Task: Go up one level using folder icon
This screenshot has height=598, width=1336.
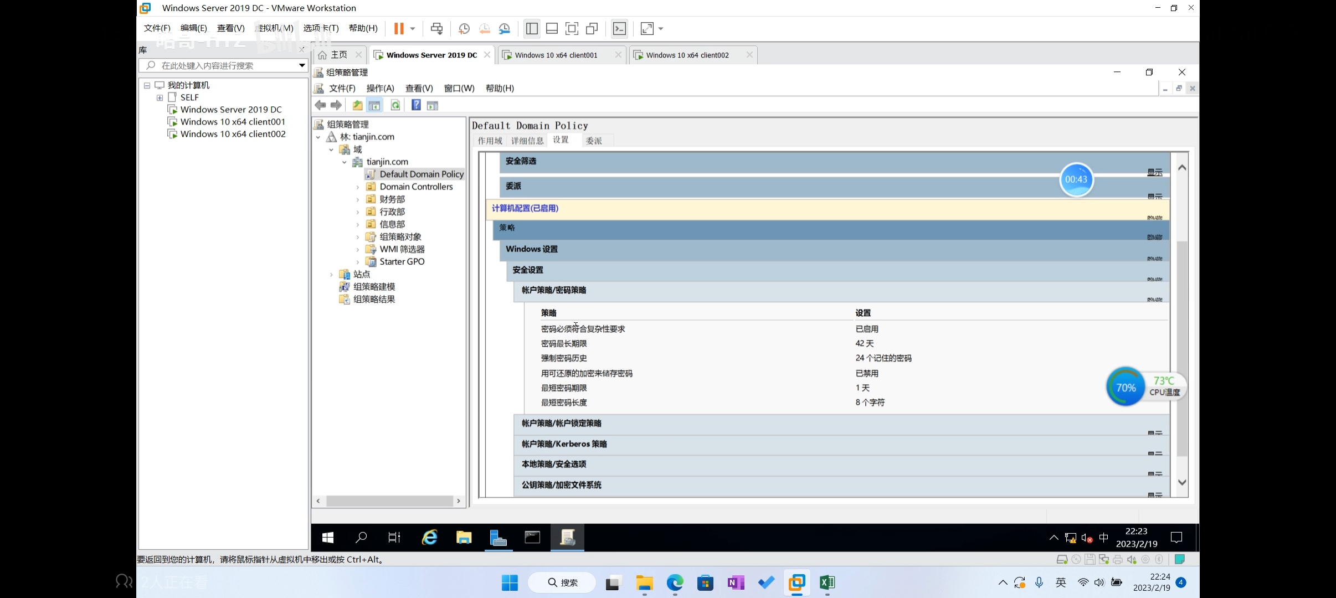Action: (357, 105)
